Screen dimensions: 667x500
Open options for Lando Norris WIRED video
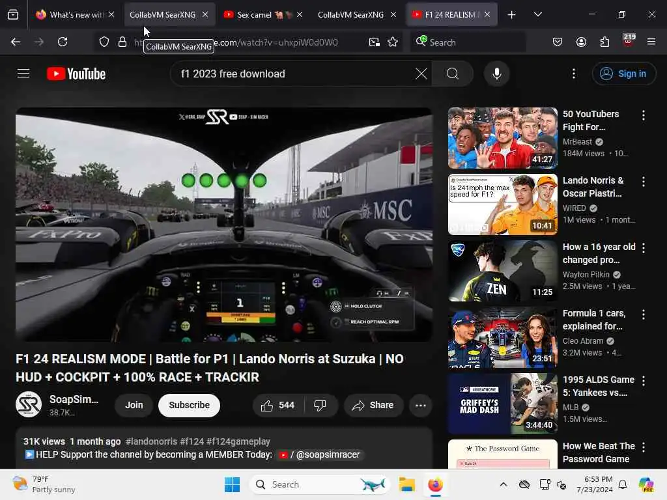[643, 182]
